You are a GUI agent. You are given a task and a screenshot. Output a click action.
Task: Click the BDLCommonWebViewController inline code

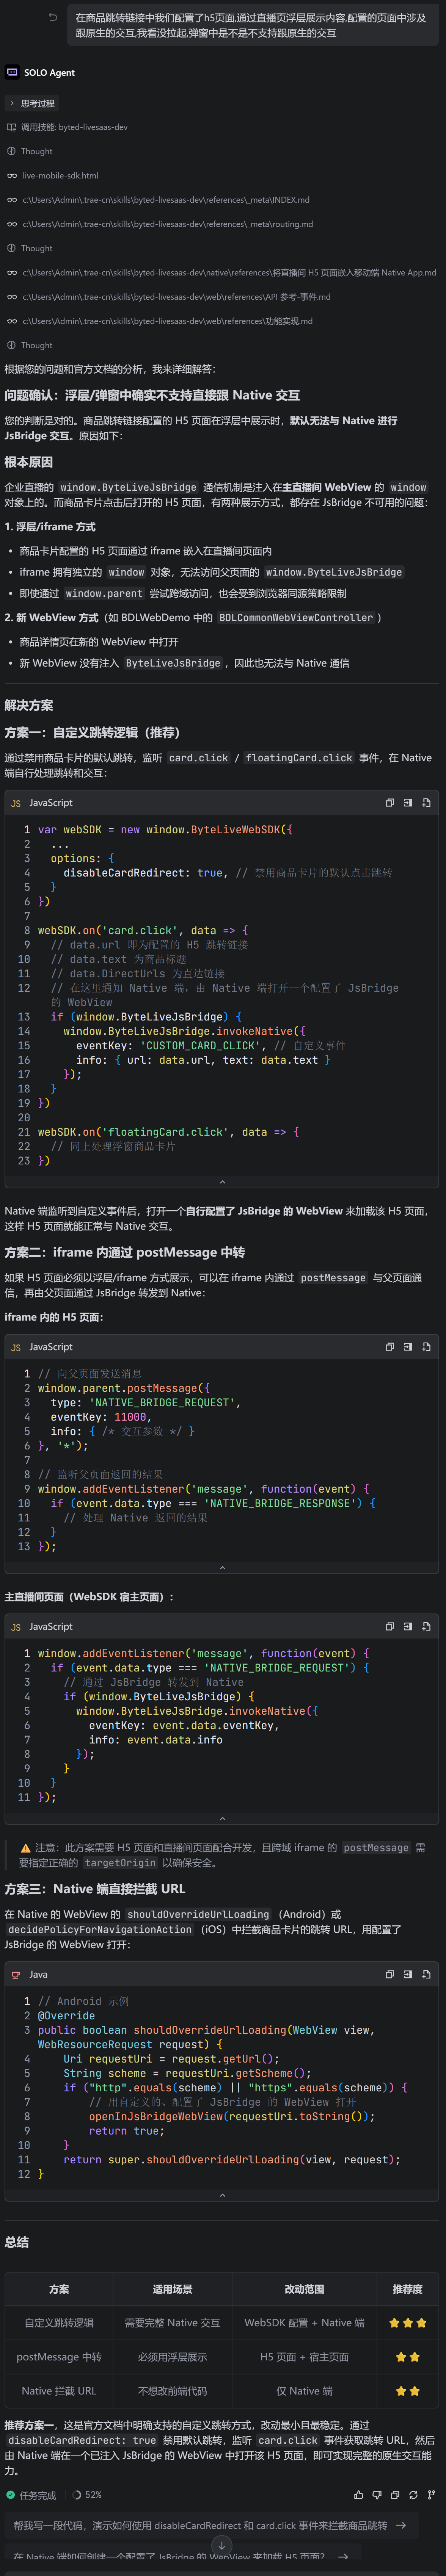point(296,618)
